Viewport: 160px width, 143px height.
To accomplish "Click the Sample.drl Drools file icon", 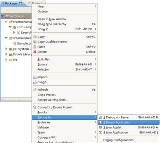I will pos(15,44).
